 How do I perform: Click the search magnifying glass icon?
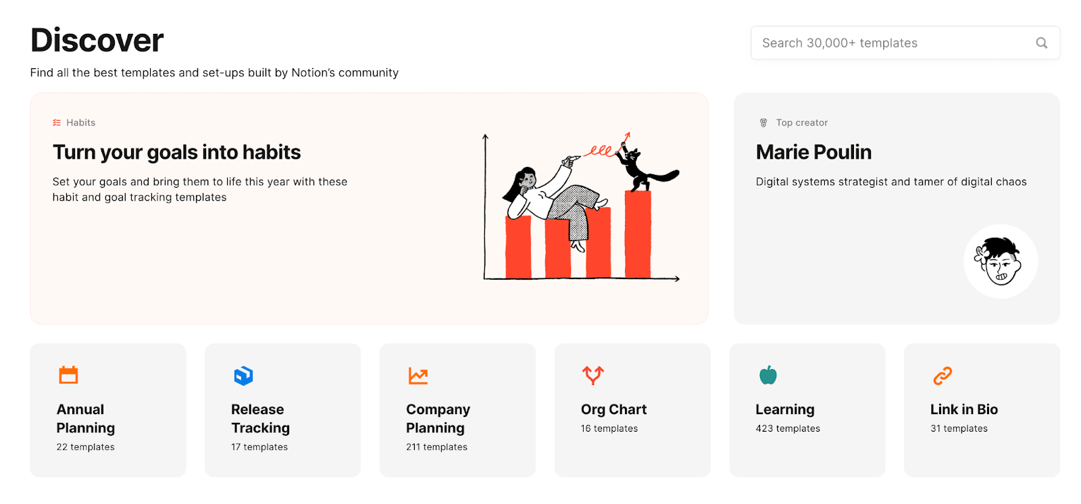tap(1041, 43)
